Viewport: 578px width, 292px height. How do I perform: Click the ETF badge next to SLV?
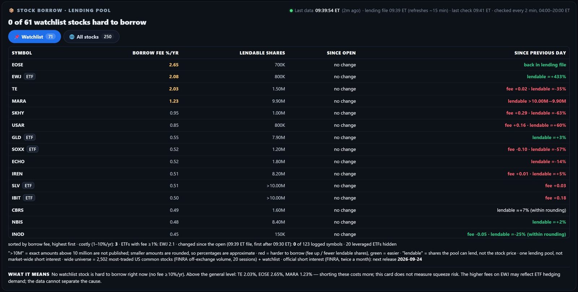tap(28, 186)
